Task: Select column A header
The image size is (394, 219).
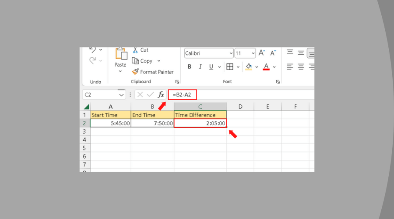Action: (111, 106)
